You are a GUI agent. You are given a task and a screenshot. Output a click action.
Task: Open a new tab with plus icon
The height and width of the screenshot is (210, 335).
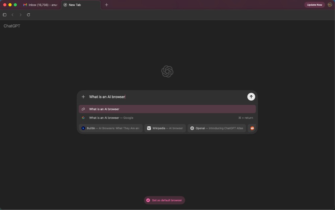107,5
